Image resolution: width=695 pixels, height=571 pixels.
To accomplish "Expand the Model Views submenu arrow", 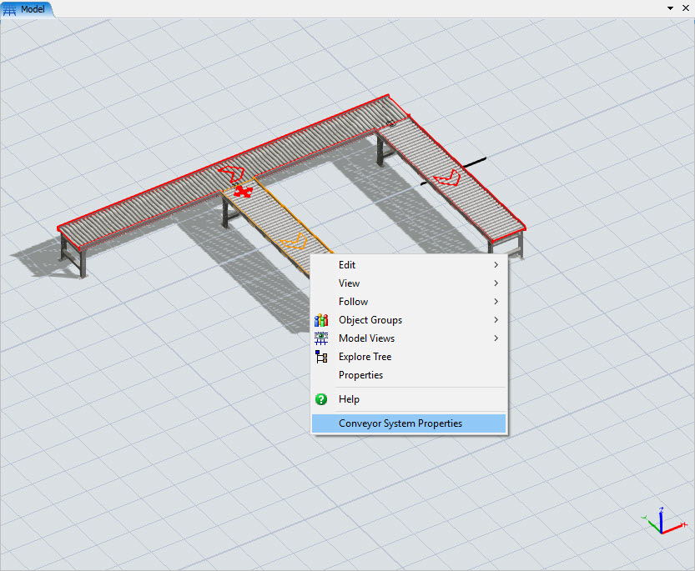I will [x=496, y=338].
